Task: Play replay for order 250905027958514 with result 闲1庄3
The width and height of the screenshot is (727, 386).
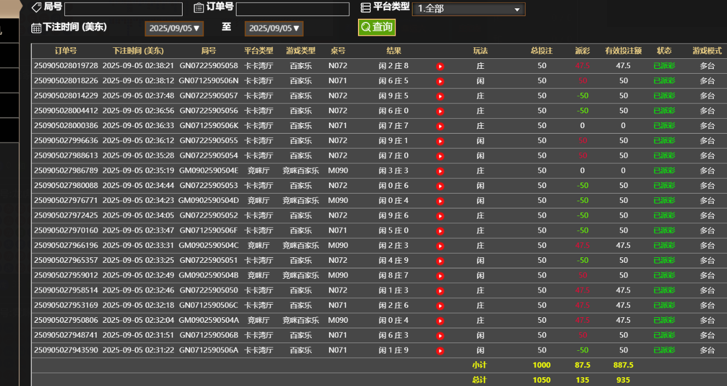Action: coord(440,290)
